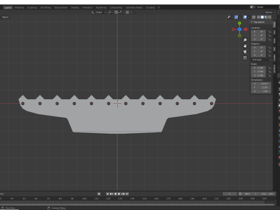
Task: Toggle the viewport overlays button
Action: (245, 17)
